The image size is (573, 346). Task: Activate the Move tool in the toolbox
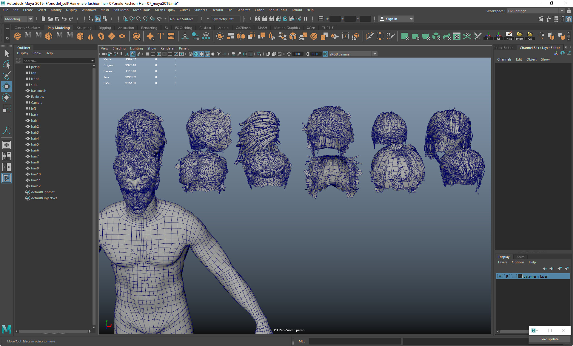point(7,86)
